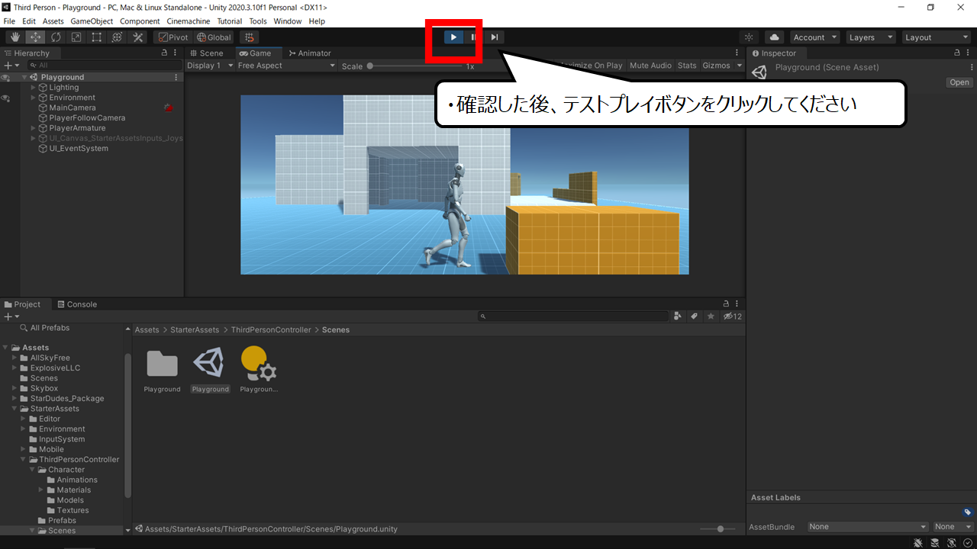977x549 pixels.
Task: Open the cloud services icon
Action: tap(774, 37)
